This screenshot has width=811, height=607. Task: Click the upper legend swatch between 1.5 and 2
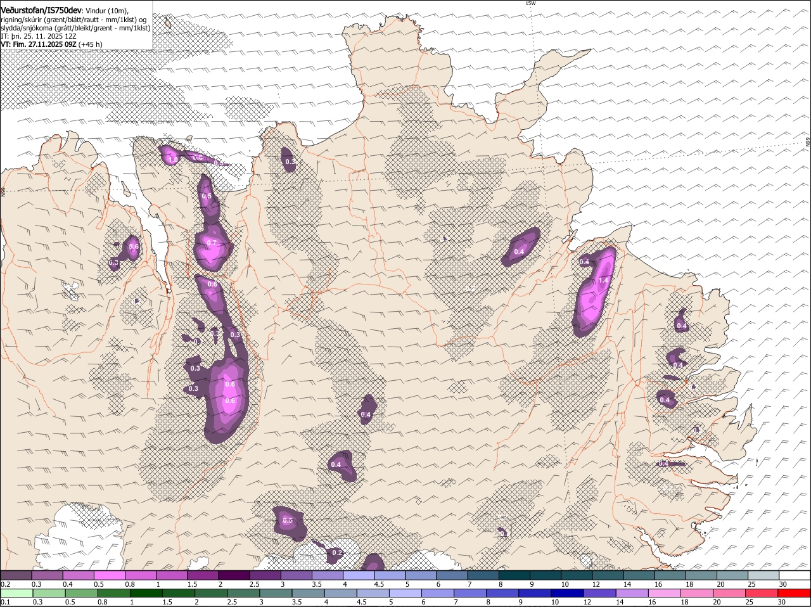(203, 575)
